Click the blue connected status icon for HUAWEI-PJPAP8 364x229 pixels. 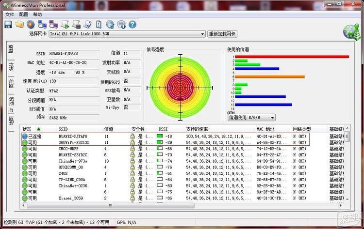click(x=25, y=137)
